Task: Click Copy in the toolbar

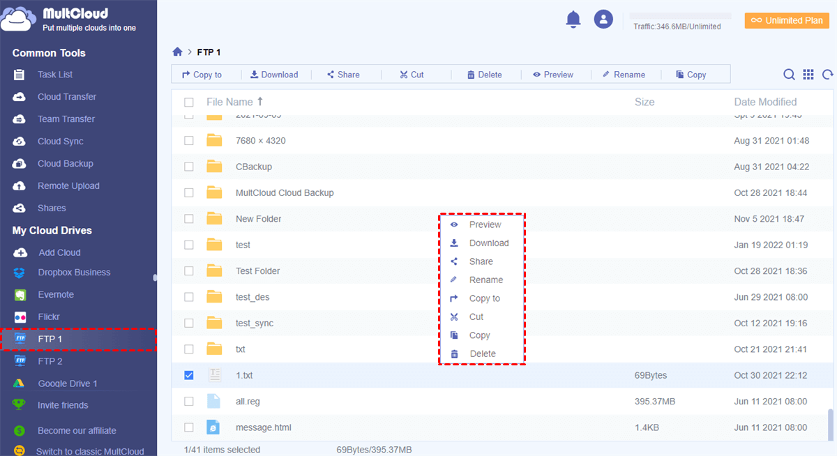Action: (x=691, y=75)
